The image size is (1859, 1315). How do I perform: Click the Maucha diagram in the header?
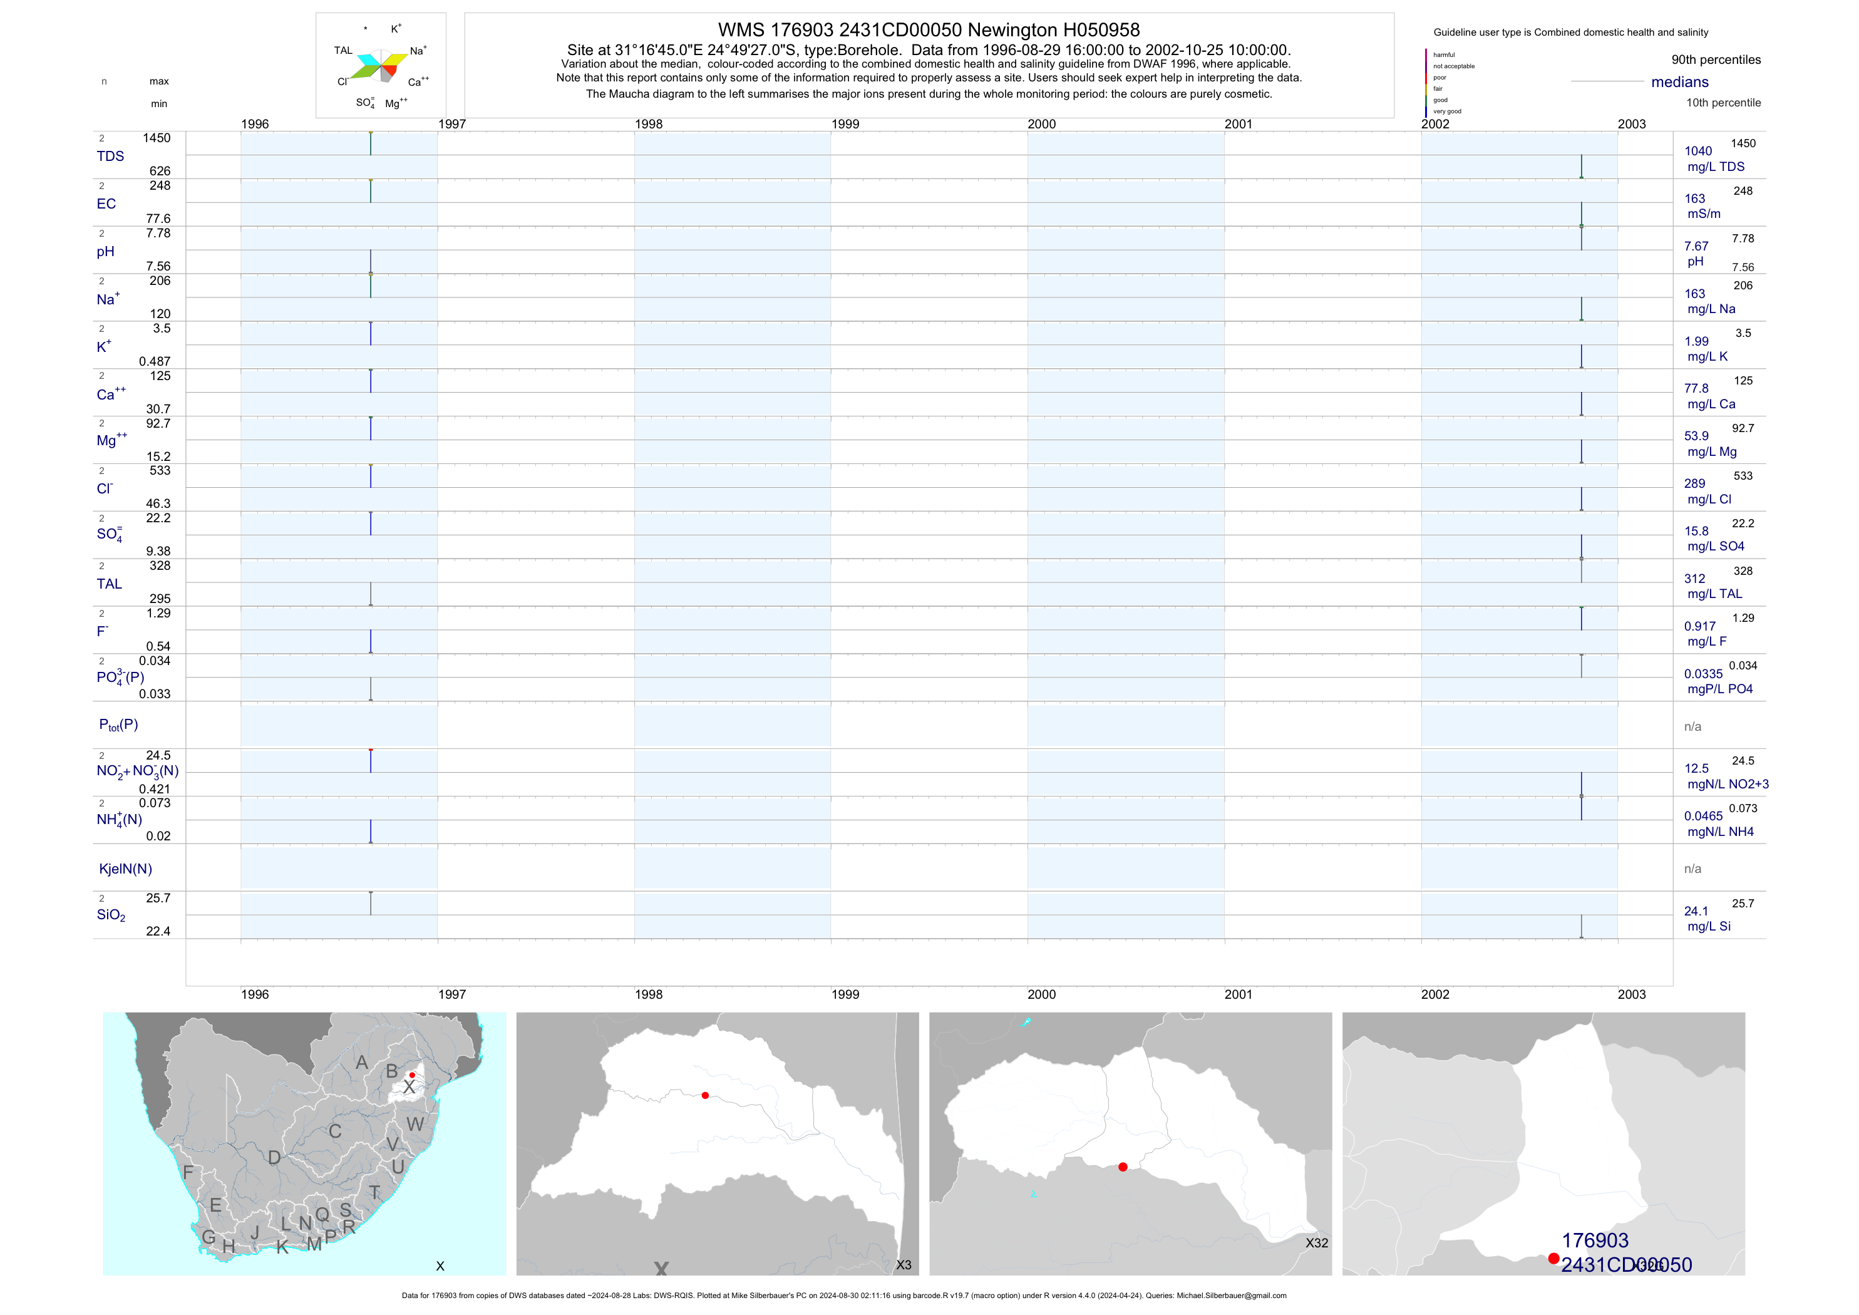[x=381, y=66]
